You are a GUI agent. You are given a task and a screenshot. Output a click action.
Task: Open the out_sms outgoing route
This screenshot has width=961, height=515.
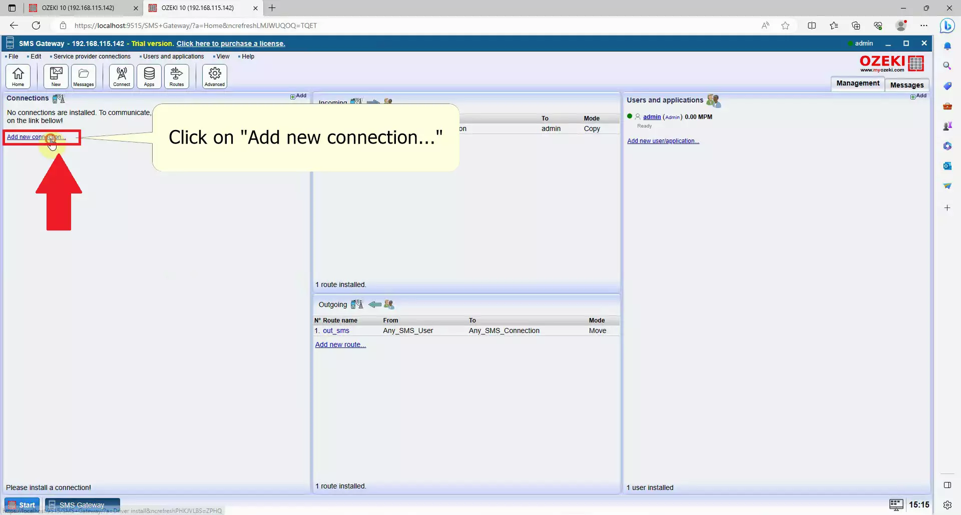[336, 330]
